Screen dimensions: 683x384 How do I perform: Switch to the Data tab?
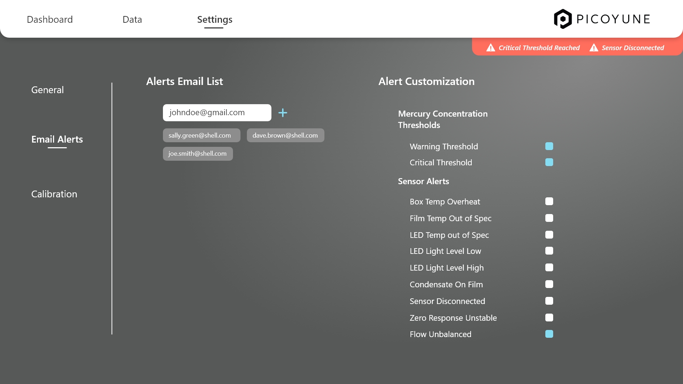coord(132,20)
